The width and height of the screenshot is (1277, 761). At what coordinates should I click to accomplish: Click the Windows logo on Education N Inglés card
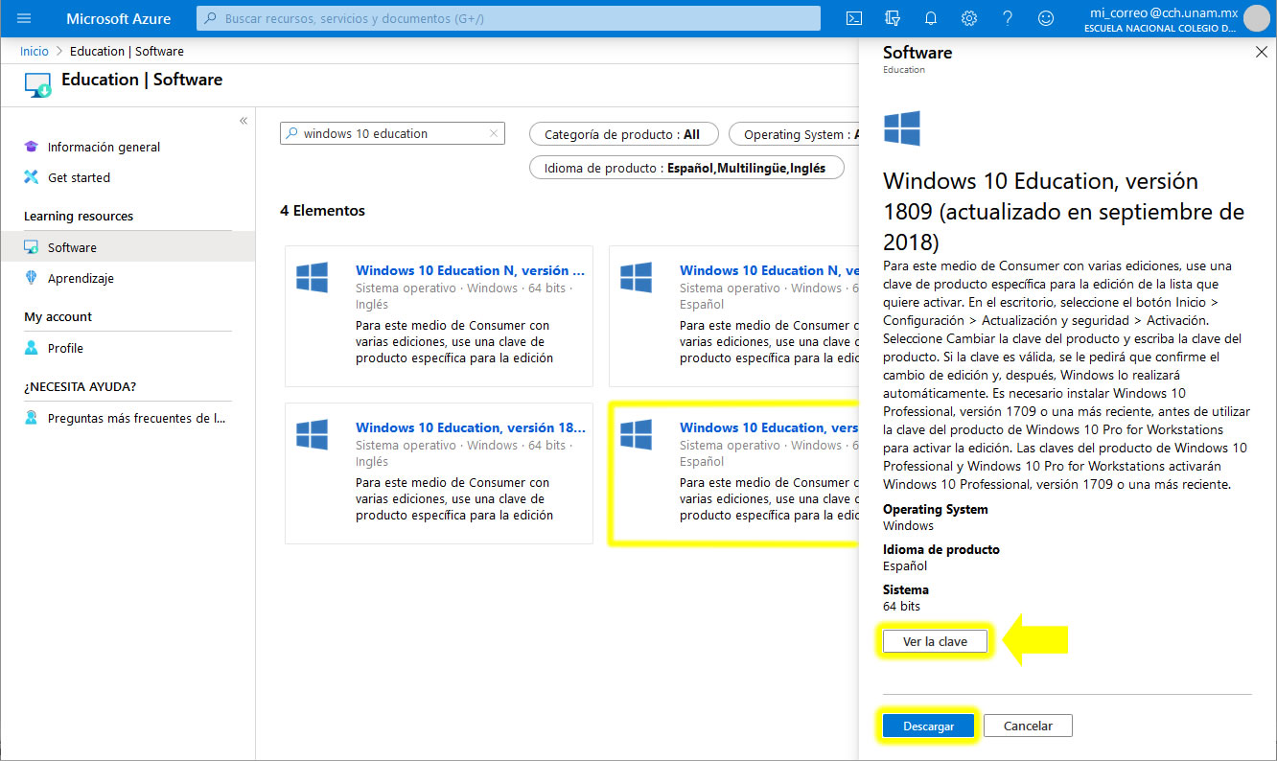tap(312, 278)
